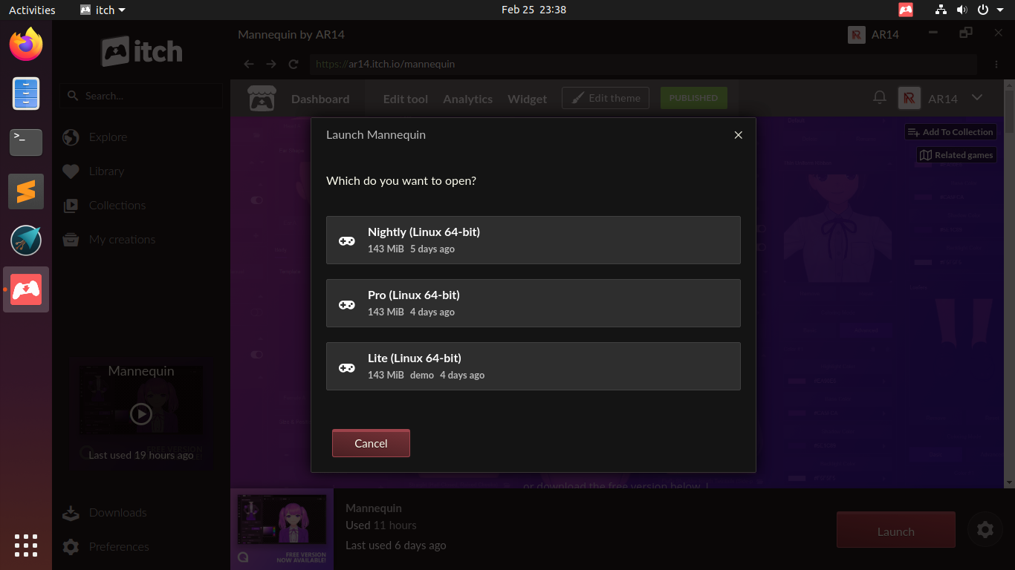Open game settings gear icon
This screenshot has height=570, width=1015.
pos(985,529)
